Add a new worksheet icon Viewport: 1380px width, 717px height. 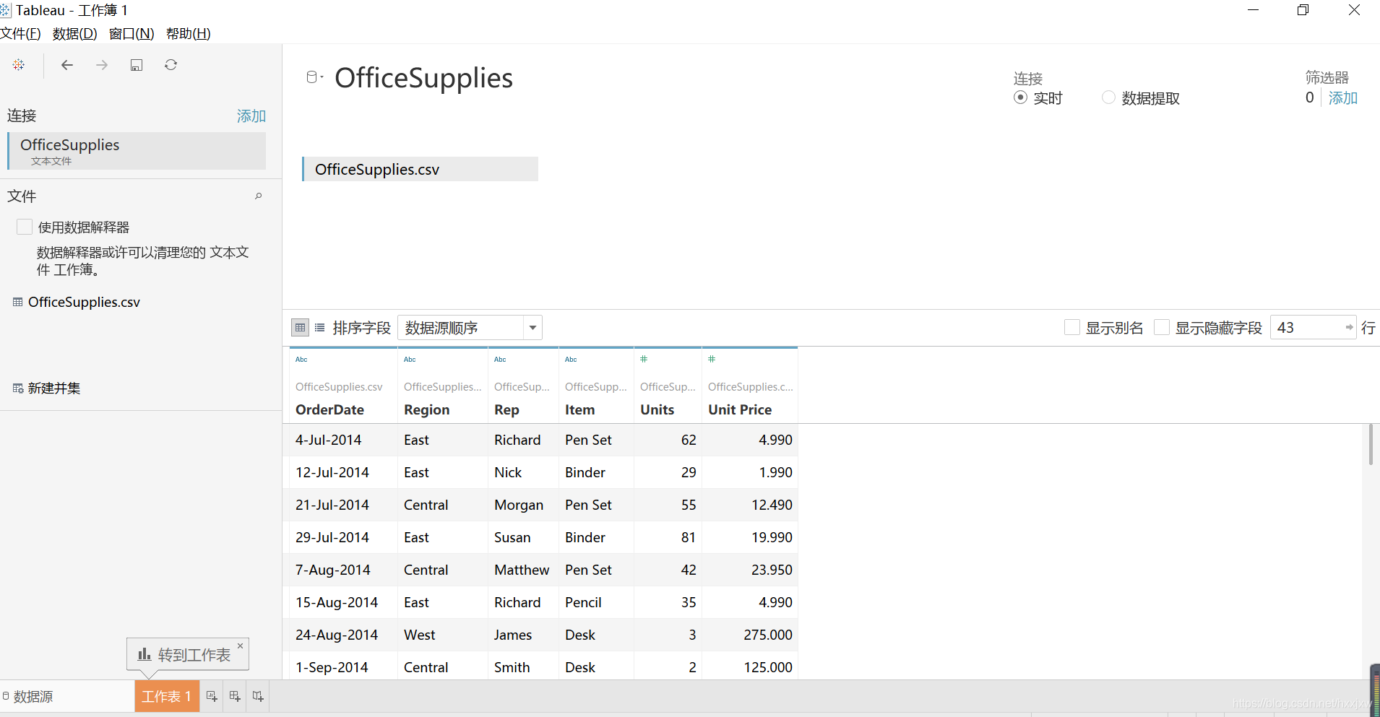[x=212, y=697]
